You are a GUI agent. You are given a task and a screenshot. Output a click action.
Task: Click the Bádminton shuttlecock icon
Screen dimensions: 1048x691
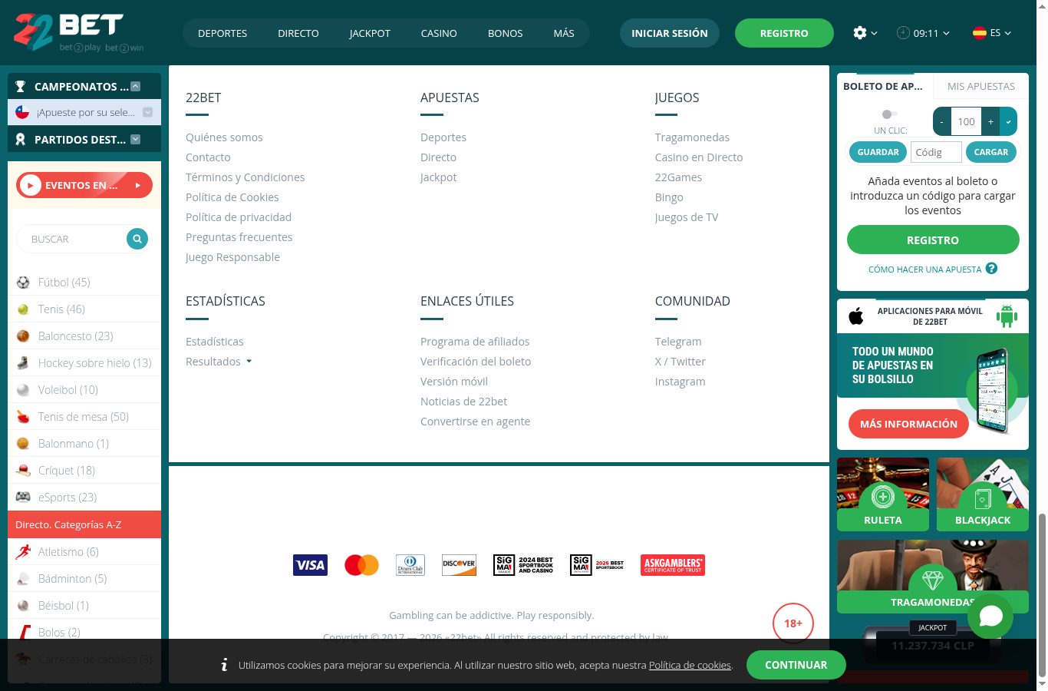23,579
